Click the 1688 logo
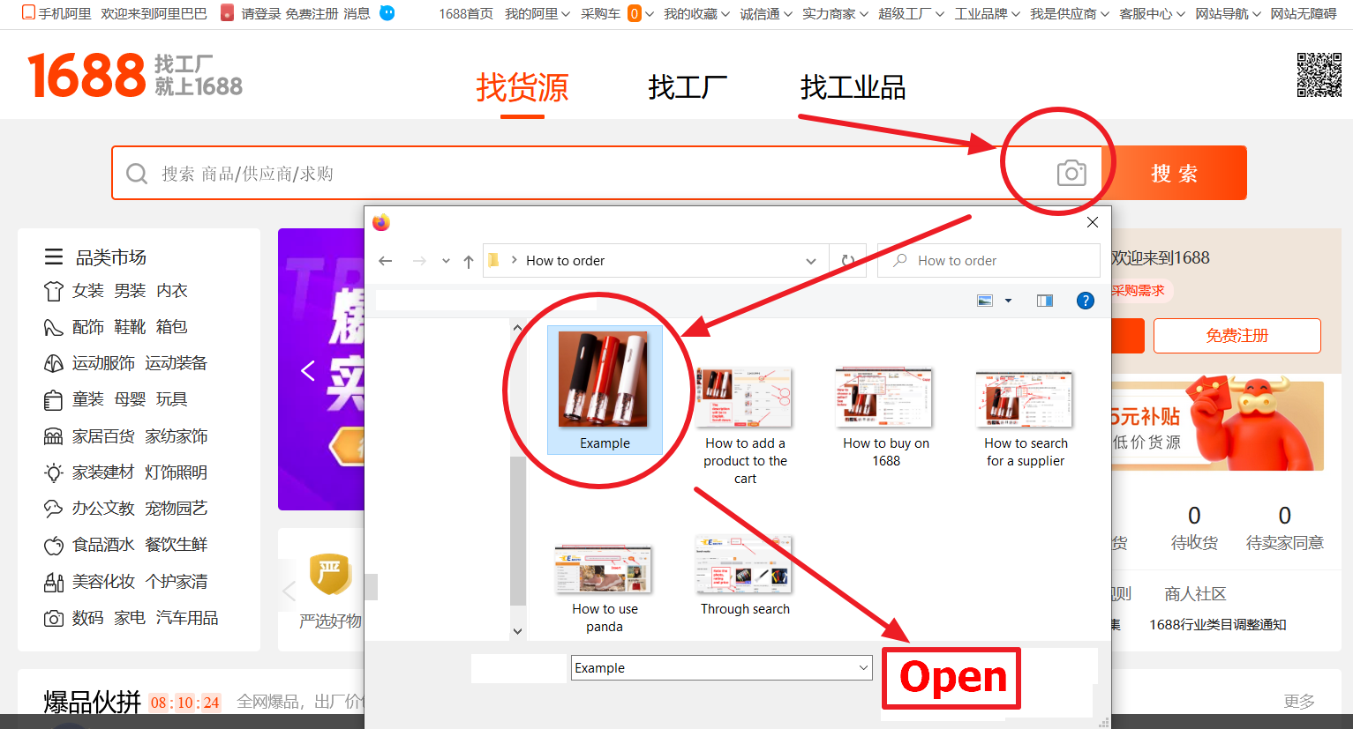1353x729 pixels. pos(86,75)
